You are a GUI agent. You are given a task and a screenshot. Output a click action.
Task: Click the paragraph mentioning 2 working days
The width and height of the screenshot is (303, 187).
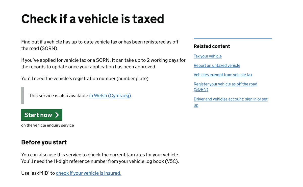coord(103,64)
